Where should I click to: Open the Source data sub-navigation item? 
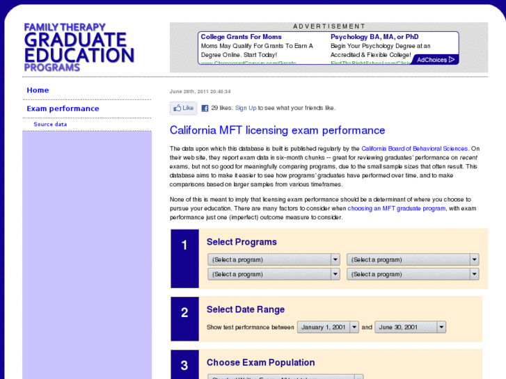(x=50, y=124)
